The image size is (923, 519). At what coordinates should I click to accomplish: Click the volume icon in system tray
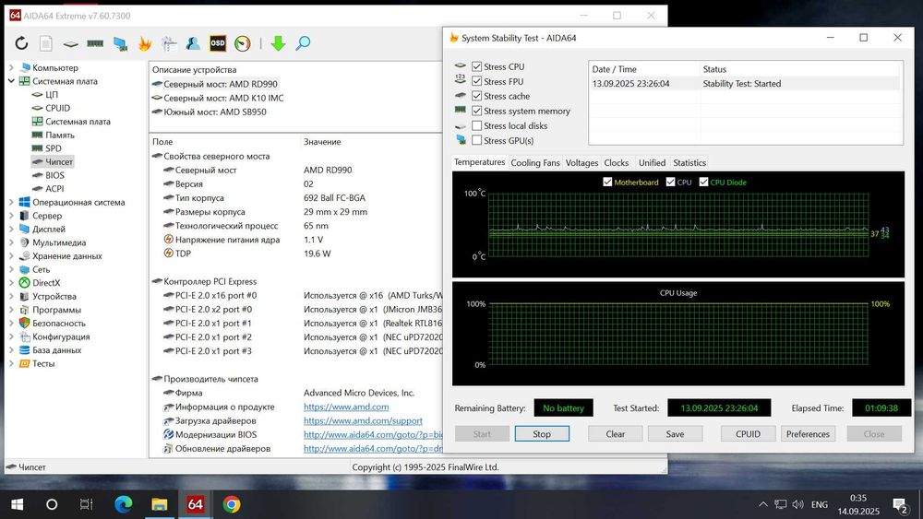click(797, 504)
